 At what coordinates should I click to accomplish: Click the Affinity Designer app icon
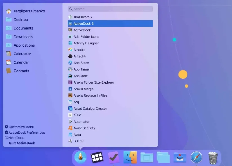[x=70, y=43]
